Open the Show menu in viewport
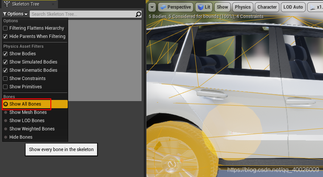The height and width of the screenshot is (177, 323). tap(222, 7)
